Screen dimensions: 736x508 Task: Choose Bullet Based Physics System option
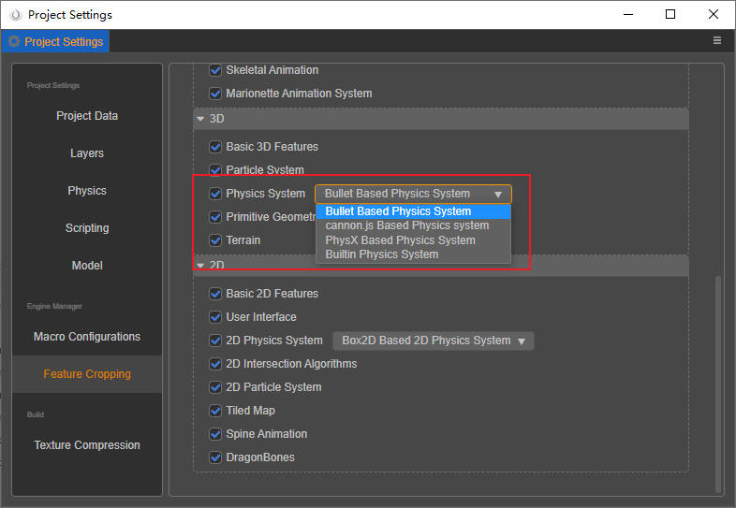413,211
